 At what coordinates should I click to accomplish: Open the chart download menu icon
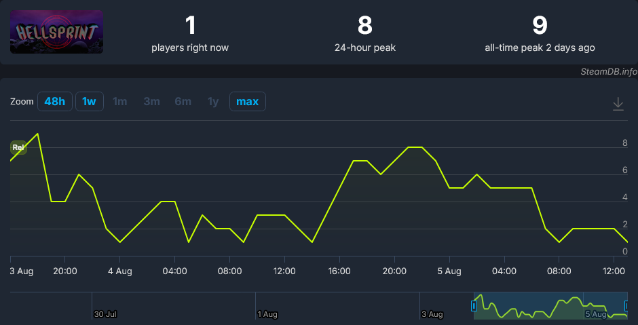[618, 104]
